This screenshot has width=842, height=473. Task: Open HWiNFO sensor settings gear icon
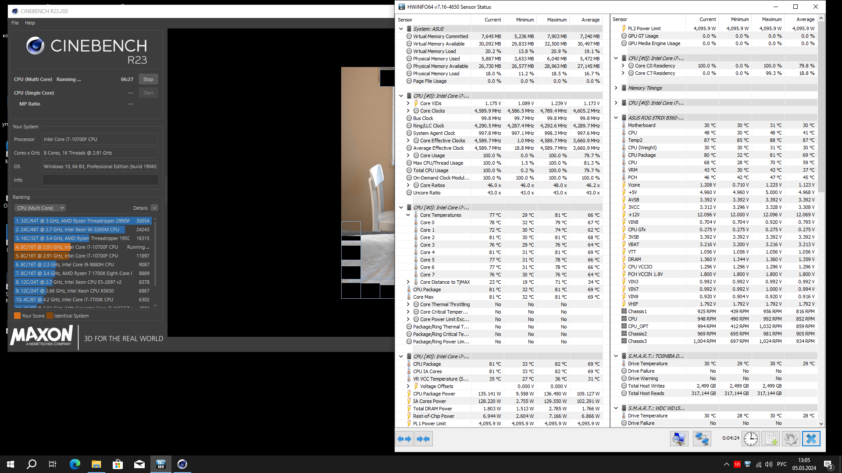tap(791, 439)
